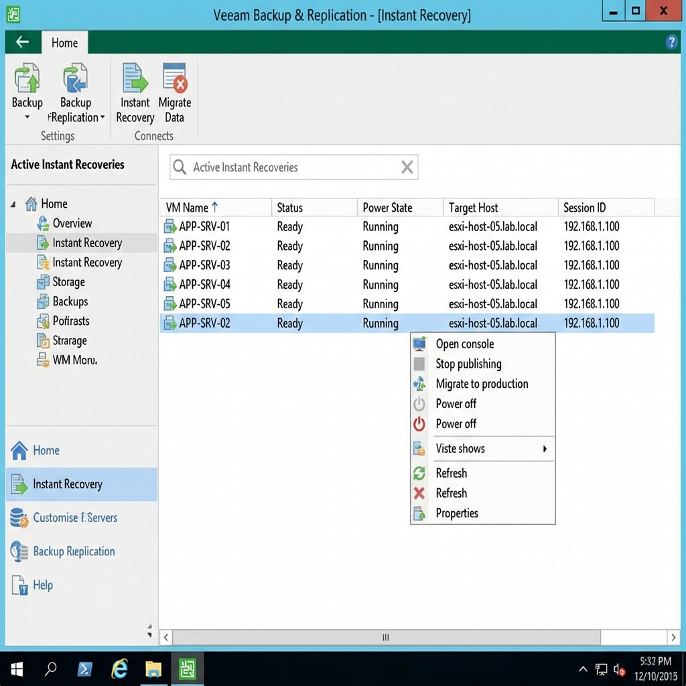Switch to the Home ribbon tab

point(64,42)
